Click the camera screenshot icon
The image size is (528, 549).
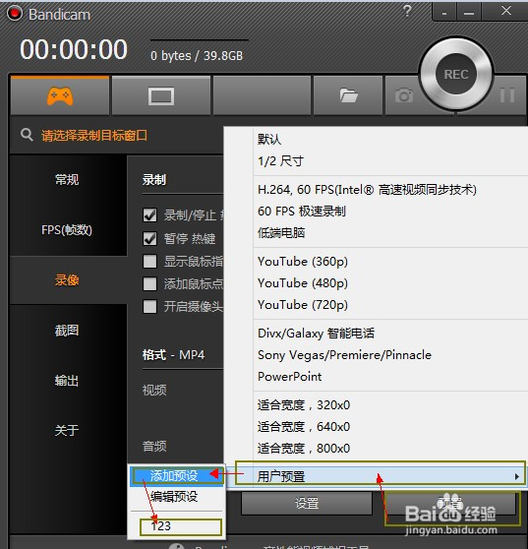404,95
